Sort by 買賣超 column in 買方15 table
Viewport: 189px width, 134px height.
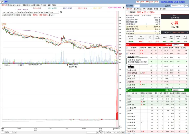(150, 48)
